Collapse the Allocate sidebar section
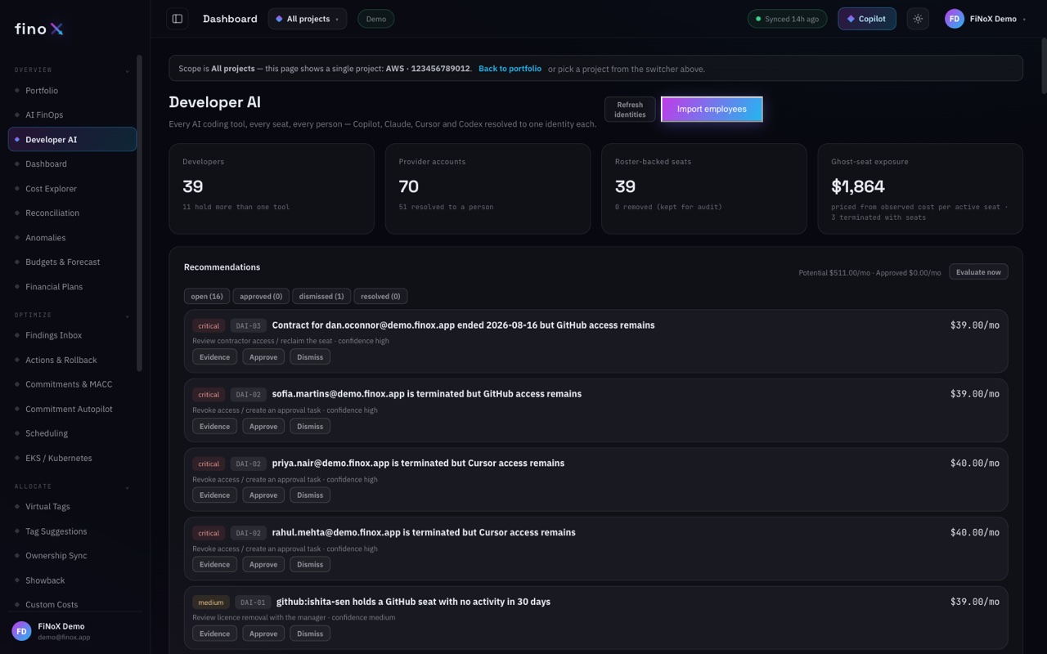The image size is (1047, 654). pos(127,488)
